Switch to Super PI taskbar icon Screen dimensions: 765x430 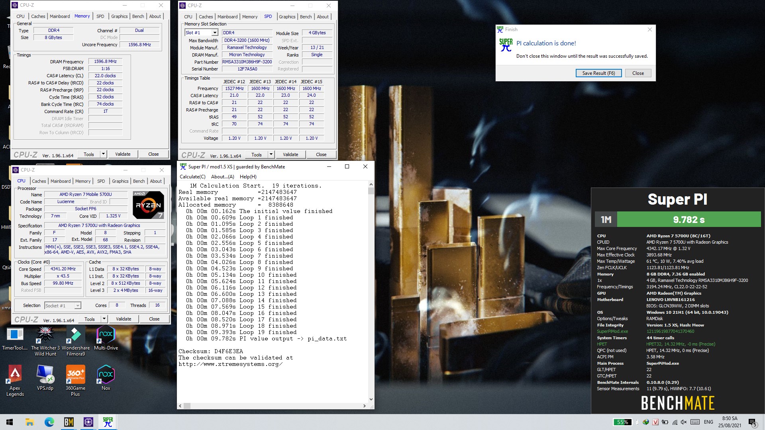[x=108, y=422]
